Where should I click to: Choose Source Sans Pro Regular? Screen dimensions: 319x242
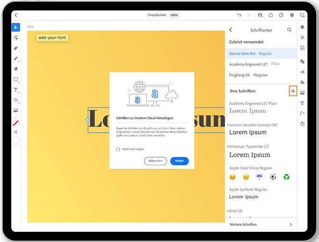pos(261,54)
